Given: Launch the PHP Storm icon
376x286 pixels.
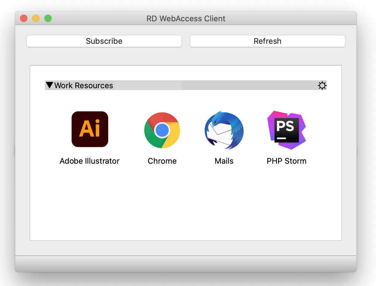Looking at the screenshot, I should tap(286, 130).
